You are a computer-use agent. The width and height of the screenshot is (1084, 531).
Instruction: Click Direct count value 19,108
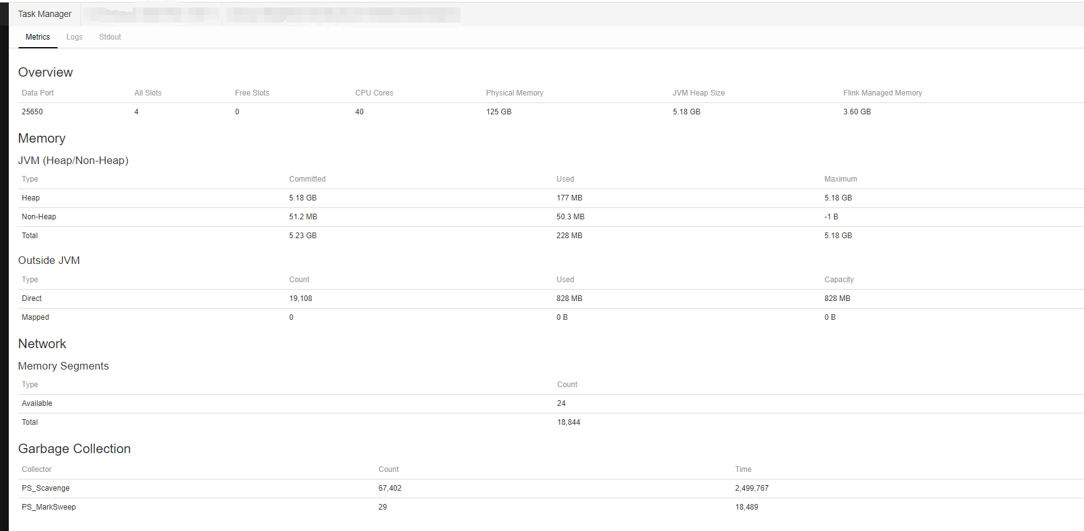coord(301,298)
